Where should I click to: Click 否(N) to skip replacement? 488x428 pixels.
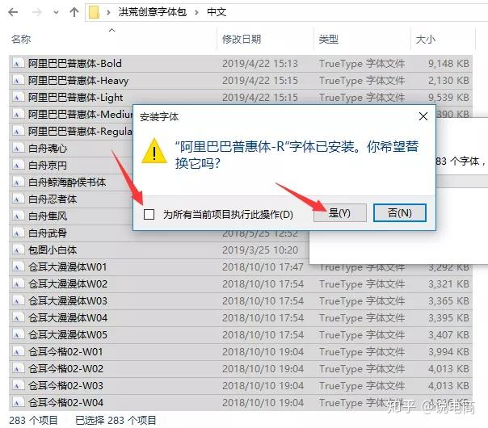click(400, 213)
